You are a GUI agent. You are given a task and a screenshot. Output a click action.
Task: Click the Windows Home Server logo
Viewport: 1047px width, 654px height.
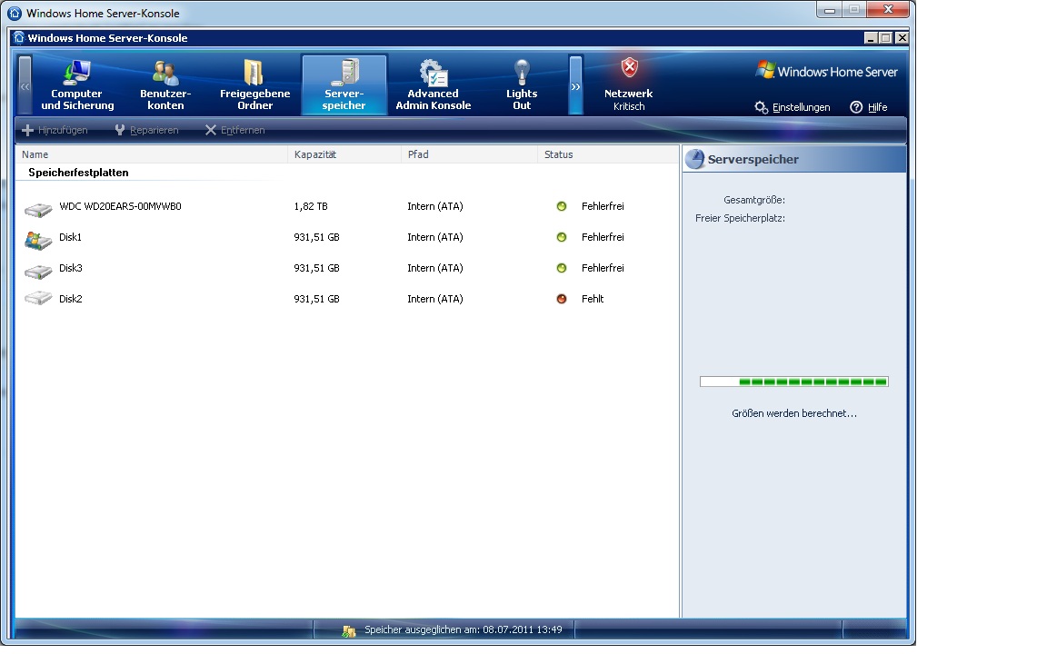(x=827, y=71)
